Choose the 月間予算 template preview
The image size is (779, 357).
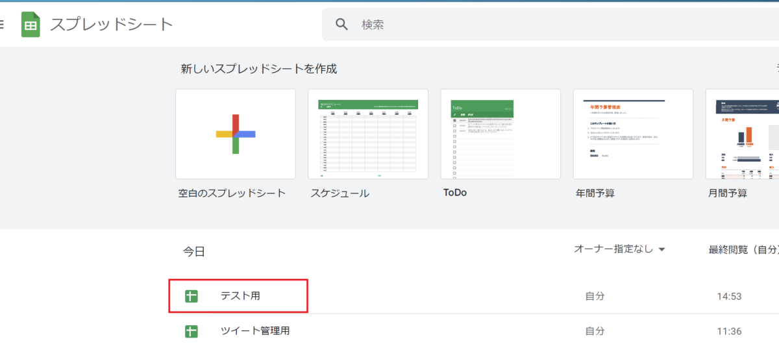742,134
